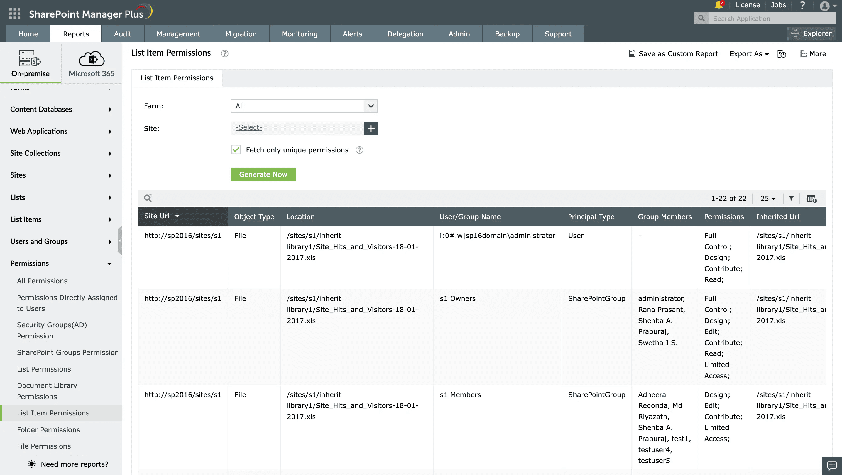Open the table filter funnel icon
The width and height of the screenshot is (842, 475).
(791, 198)
